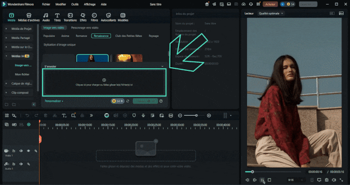The image size is (350, 185).
Task: Click the Acheter button
Action: coord(270,4)
